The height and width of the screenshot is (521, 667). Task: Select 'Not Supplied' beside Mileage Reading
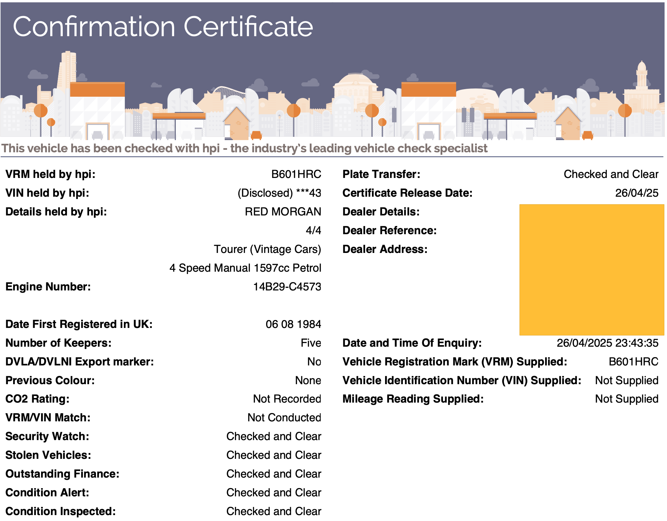[627, 399]
